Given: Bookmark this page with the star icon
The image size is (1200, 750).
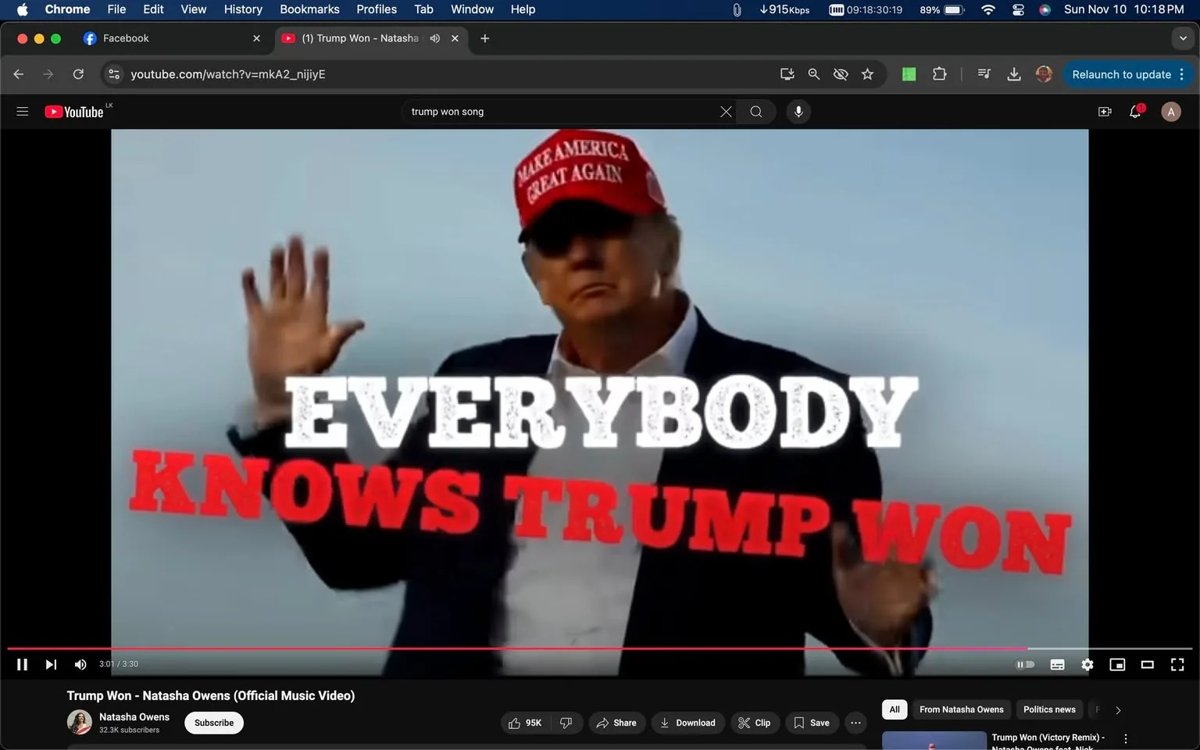Looking at the screenshot, I should 867,73.
